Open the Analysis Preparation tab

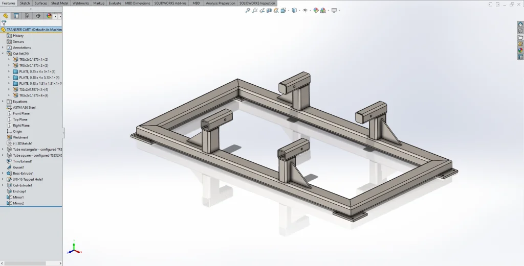[221, 3]
